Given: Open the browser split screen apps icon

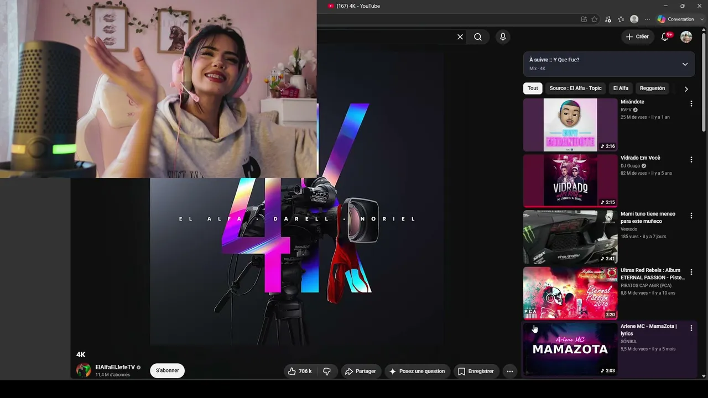Looking at the screenshot, I should (x=584, y=19).
